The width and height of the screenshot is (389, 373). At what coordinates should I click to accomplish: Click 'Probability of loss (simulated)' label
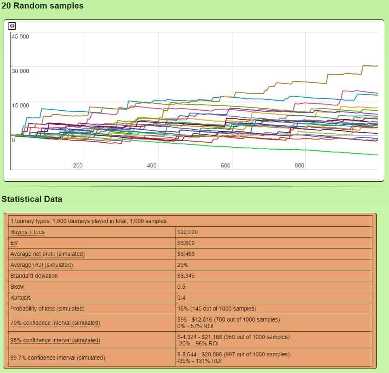[47, 309]
